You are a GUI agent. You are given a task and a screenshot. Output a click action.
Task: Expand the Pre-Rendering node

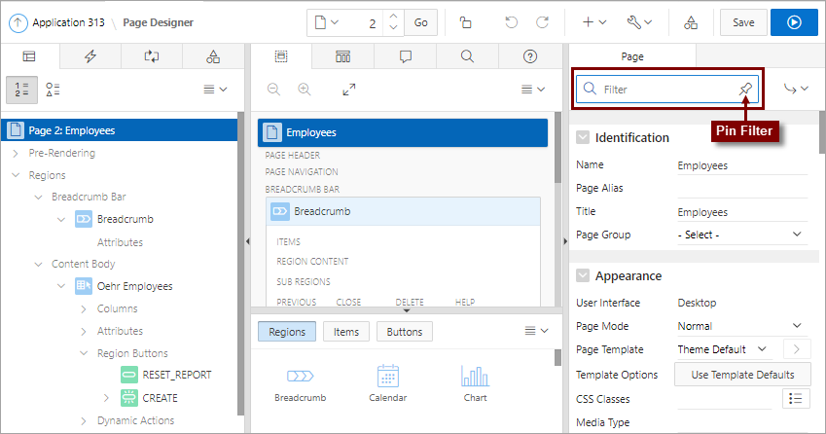pos(16,154)
